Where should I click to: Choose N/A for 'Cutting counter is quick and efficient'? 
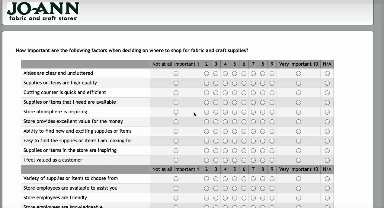(327, 93)
